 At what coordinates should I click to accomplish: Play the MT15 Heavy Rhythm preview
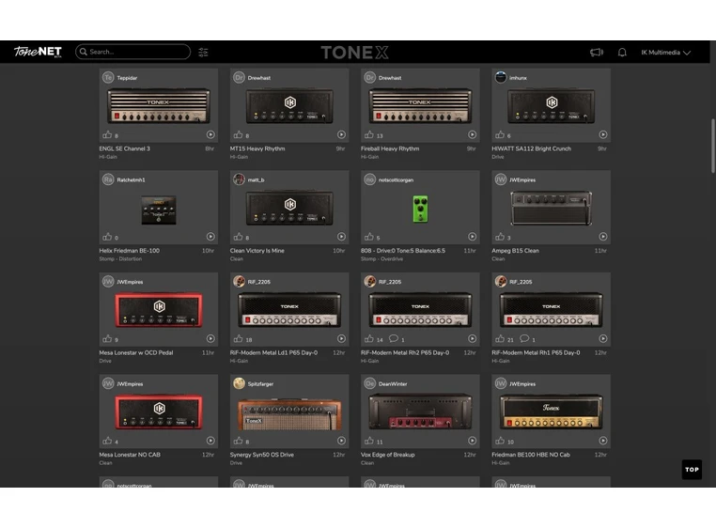342,134
